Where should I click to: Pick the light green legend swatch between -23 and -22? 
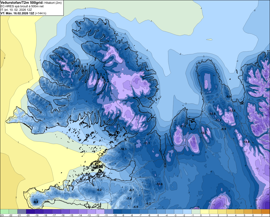point(4,211)
